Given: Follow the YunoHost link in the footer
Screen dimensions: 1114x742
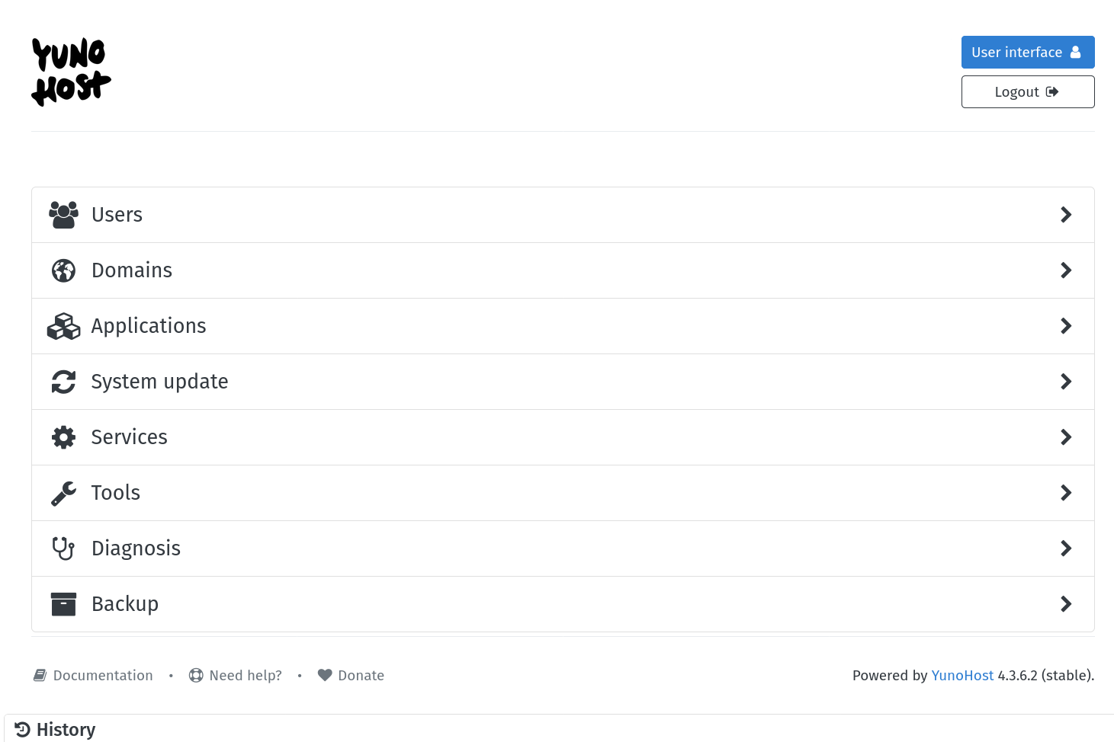Looking at the screenshot, I should click(962, 676).
